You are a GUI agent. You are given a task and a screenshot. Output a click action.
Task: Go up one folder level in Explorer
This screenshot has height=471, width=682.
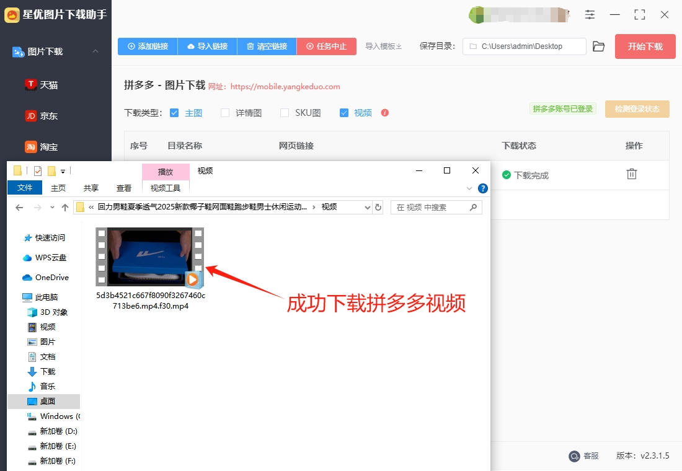pyautogui.click(x=65, y=208)
